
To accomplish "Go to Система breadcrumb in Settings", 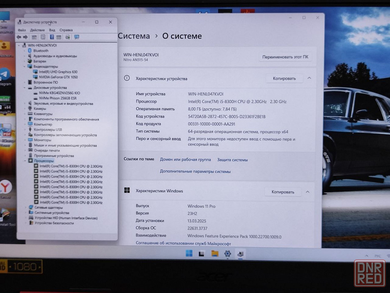I will click(134, 36).
